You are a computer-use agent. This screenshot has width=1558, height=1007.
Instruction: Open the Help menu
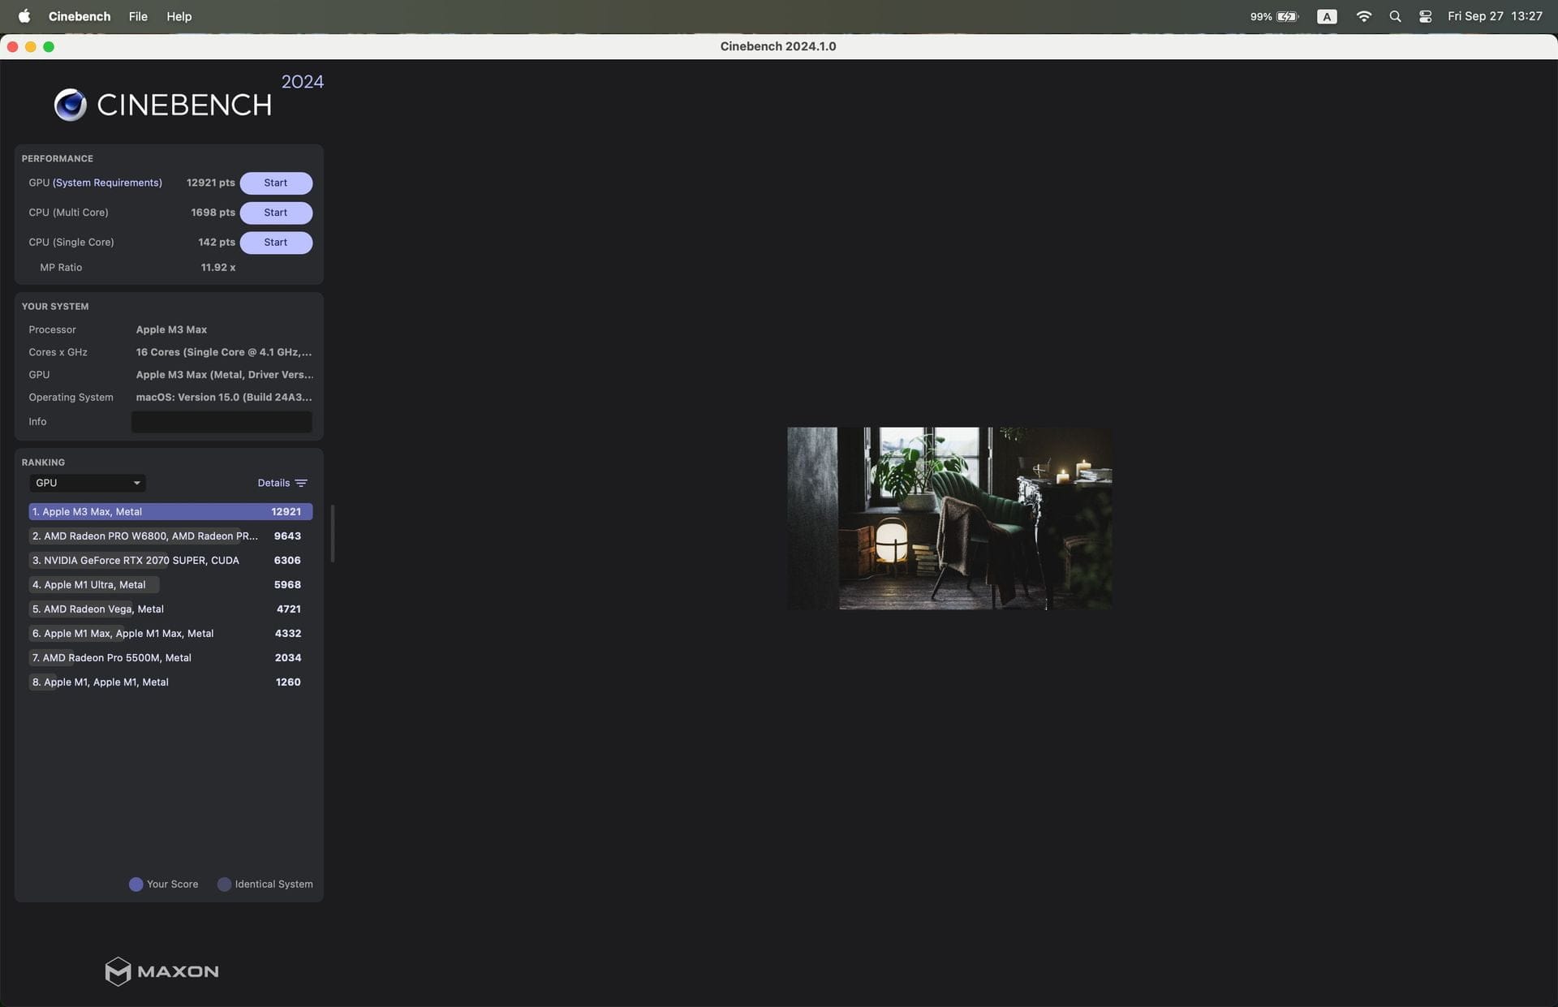179,16
